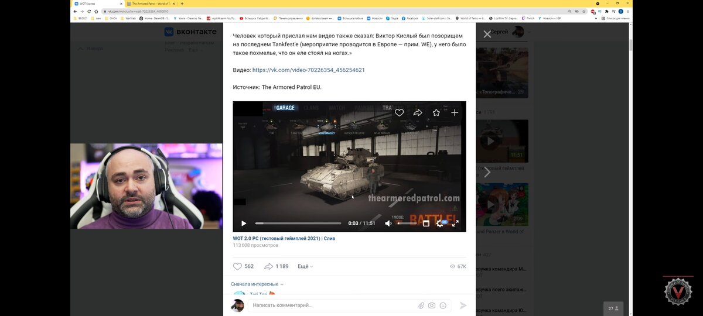Open the WarStats bookmark
Screen dimensions: 703x316
(x=129, y=18)
